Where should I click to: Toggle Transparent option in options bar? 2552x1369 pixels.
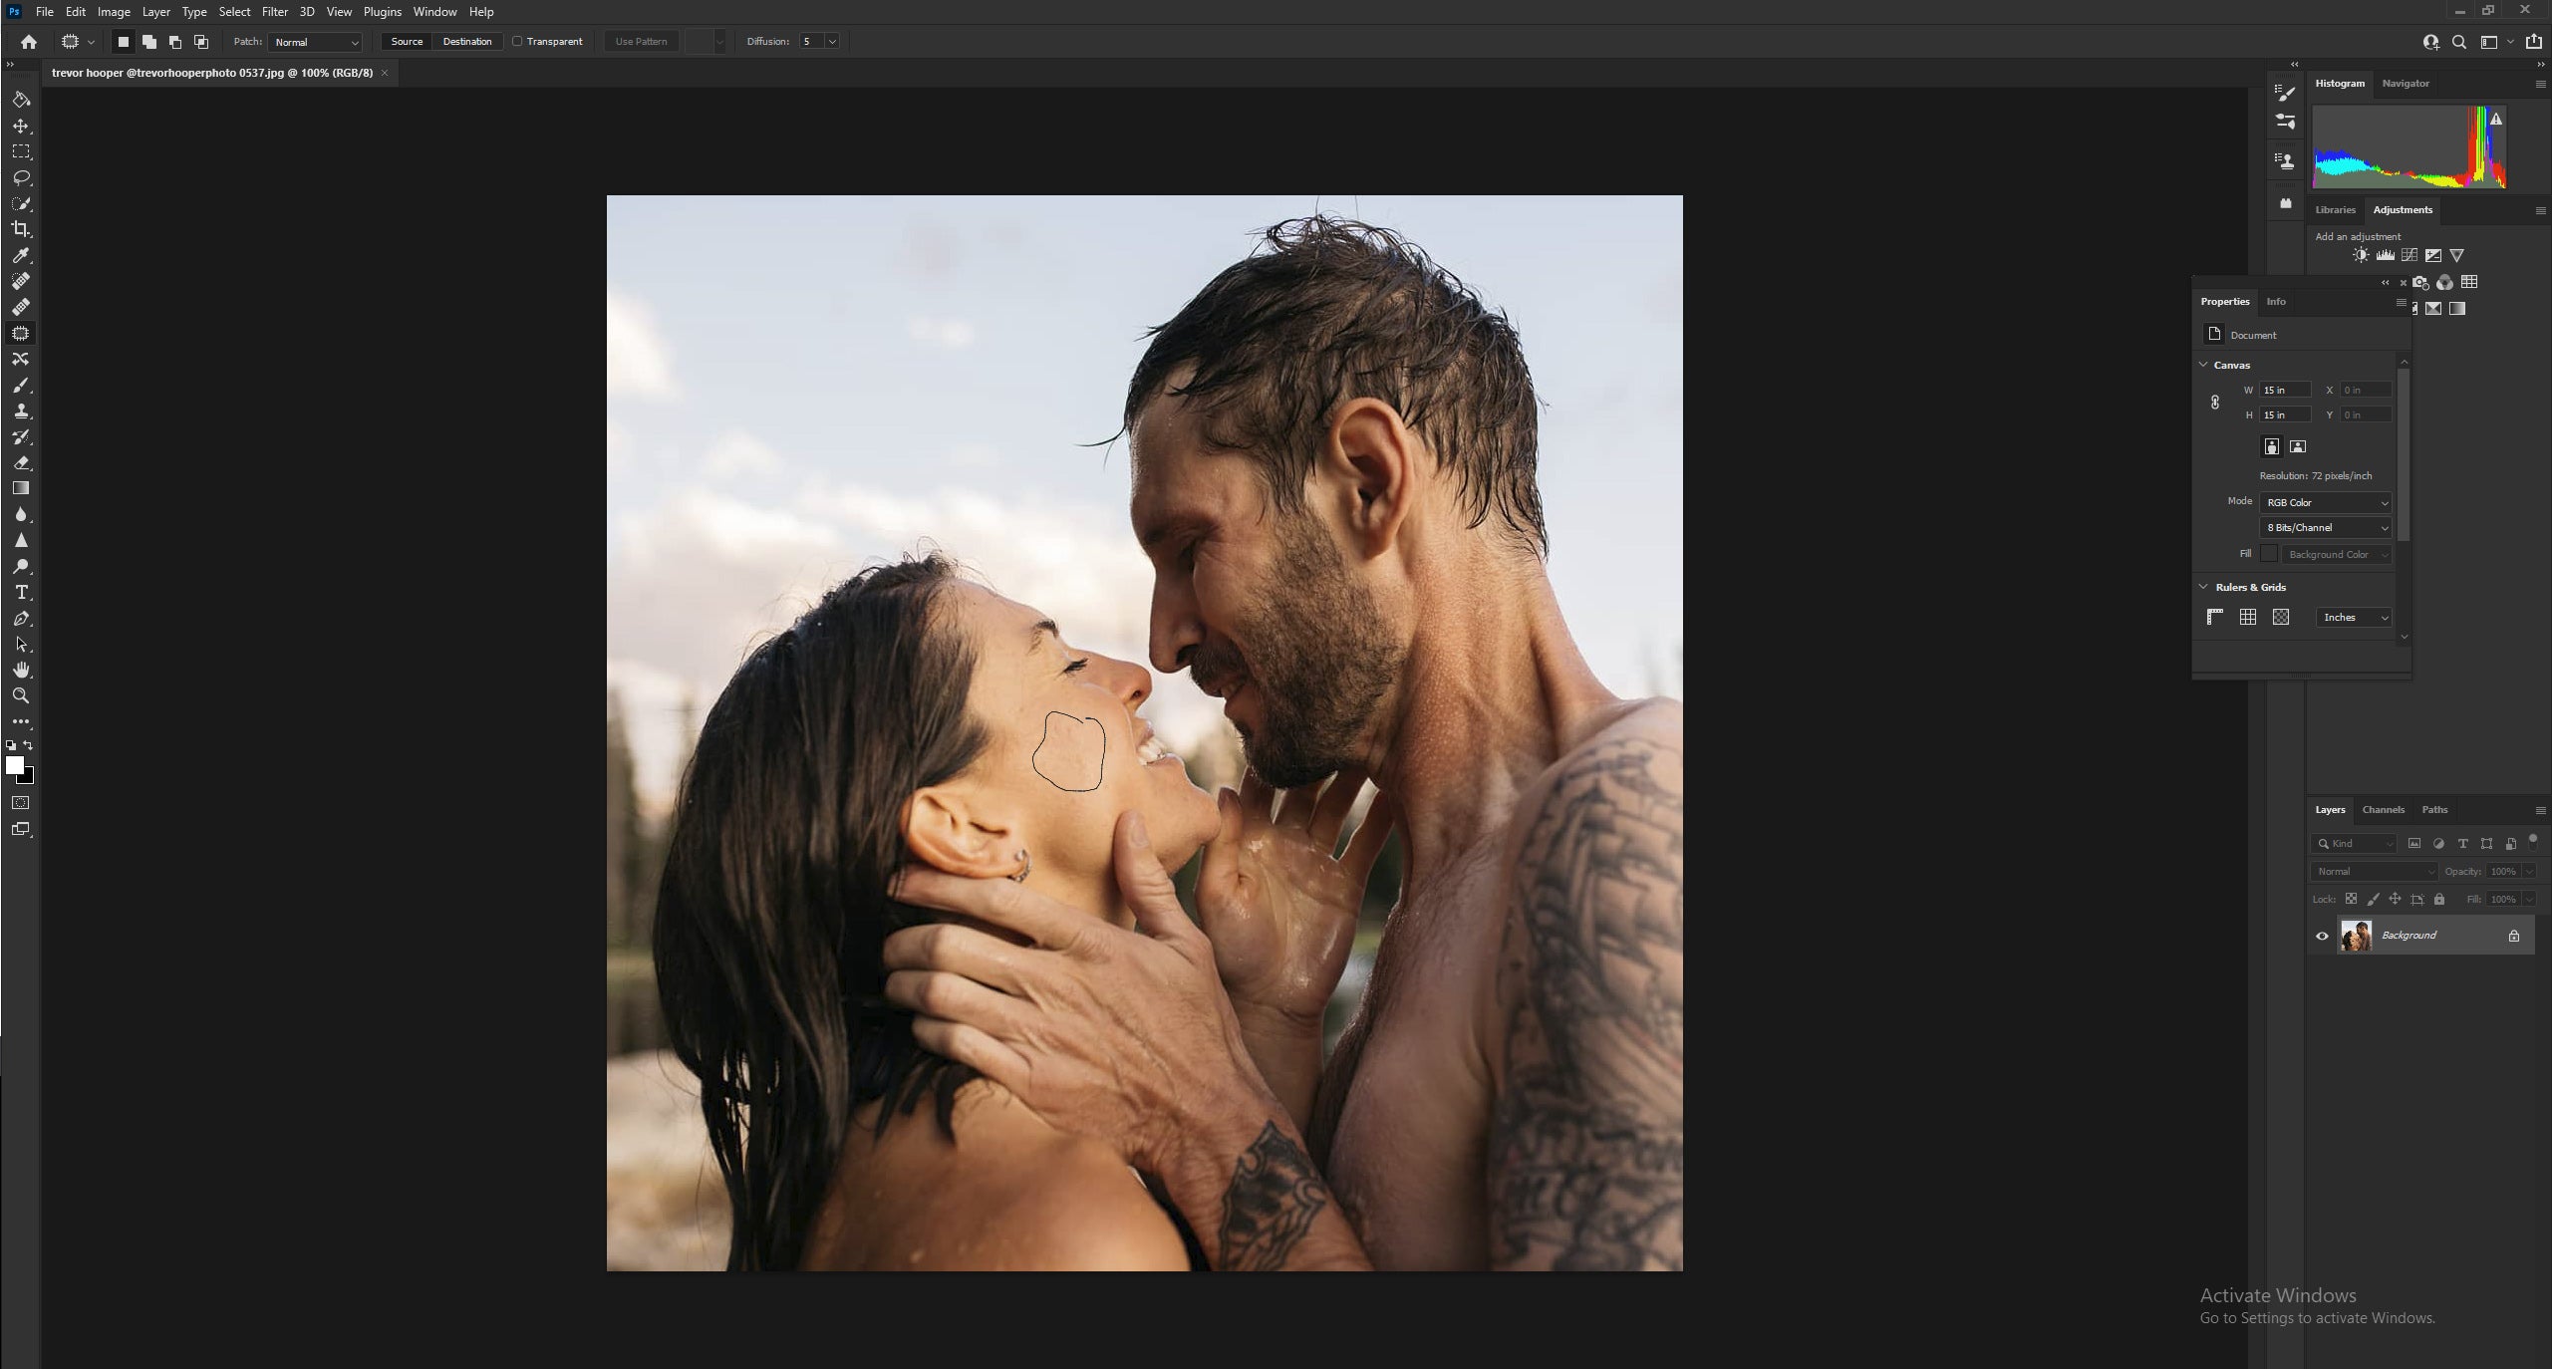point(520,41)
